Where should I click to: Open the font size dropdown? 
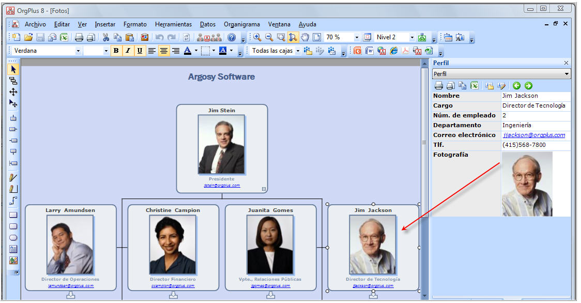point(106,51)
